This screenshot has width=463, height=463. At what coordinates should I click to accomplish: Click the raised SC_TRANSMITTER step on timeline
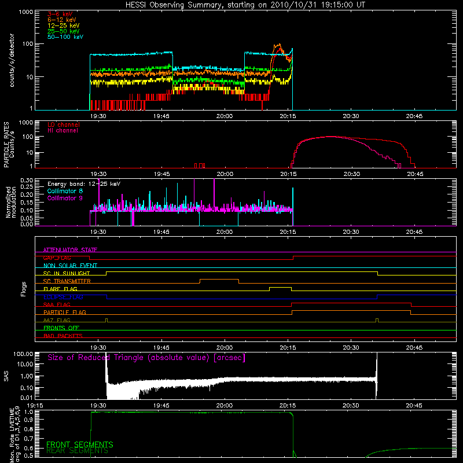point(219,280)
